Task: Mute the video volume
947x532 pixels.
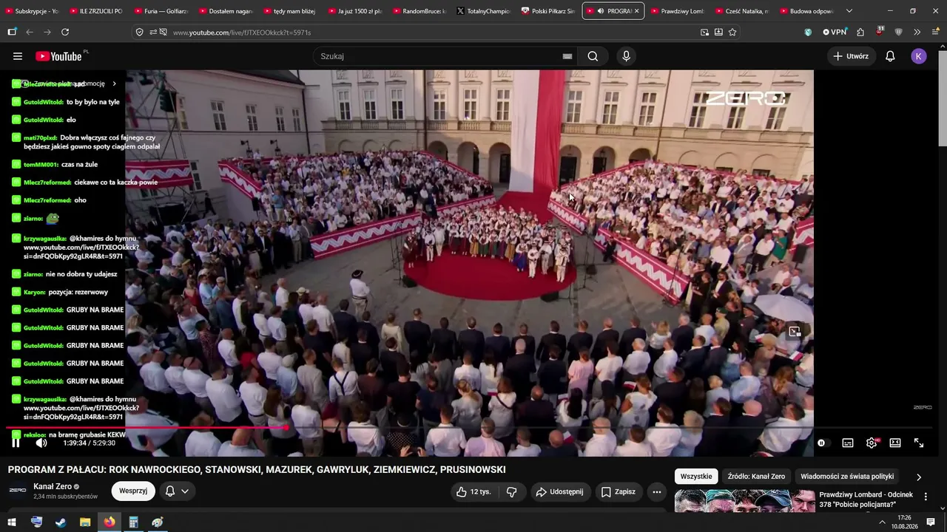Action: point(41,443)
